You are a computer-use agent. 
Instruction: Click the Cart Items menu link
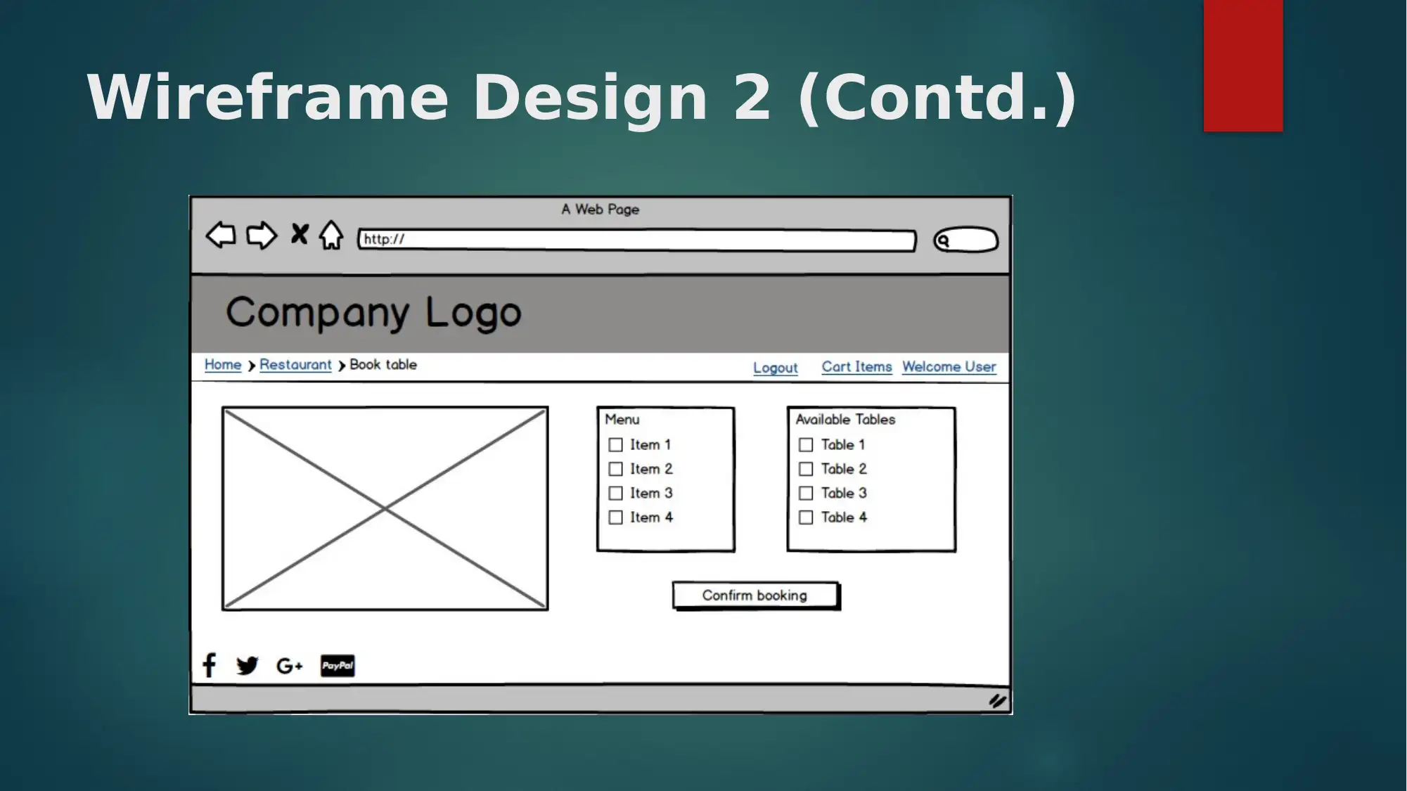pyautogui.click(x=855, y=366)
